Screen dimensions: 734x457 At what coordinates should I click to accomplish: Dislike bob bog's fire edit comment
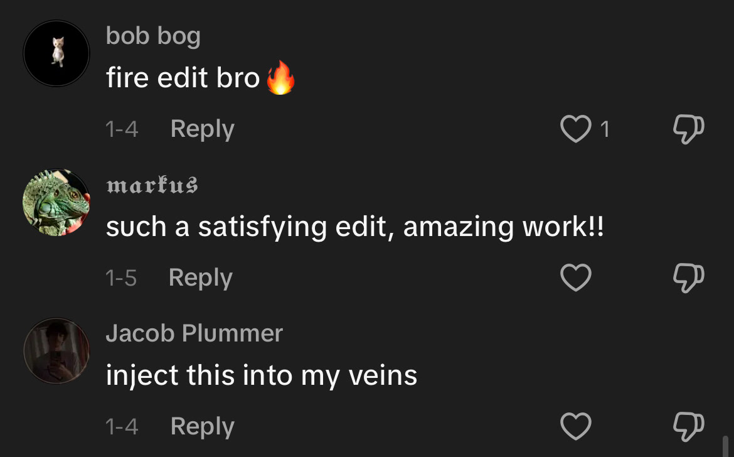(x=688, y=129)
